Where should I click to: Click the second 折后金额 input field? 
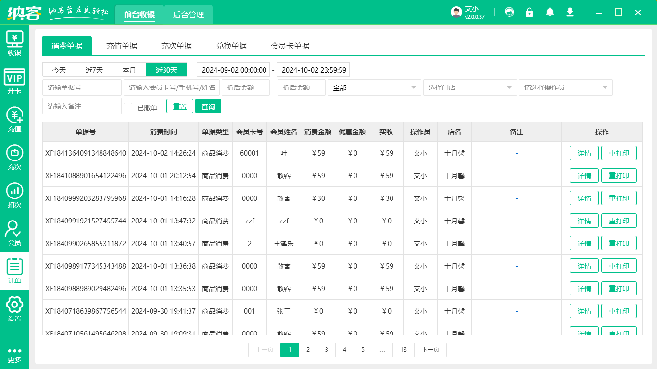302,87
